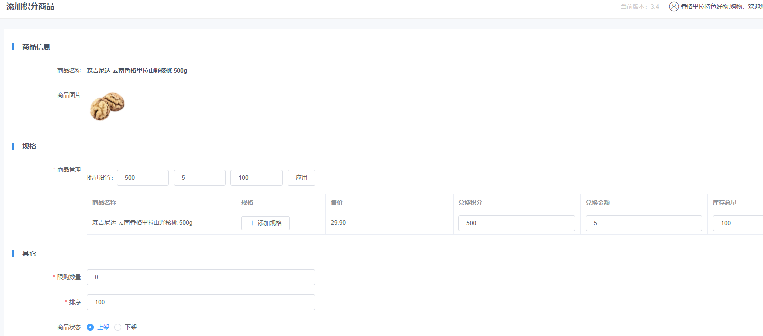The width and height of the screenshot is (763, 336).
Task: Click the 兑换积分 input in the table row
Action: pyautogui.click(x=514, y=223)
